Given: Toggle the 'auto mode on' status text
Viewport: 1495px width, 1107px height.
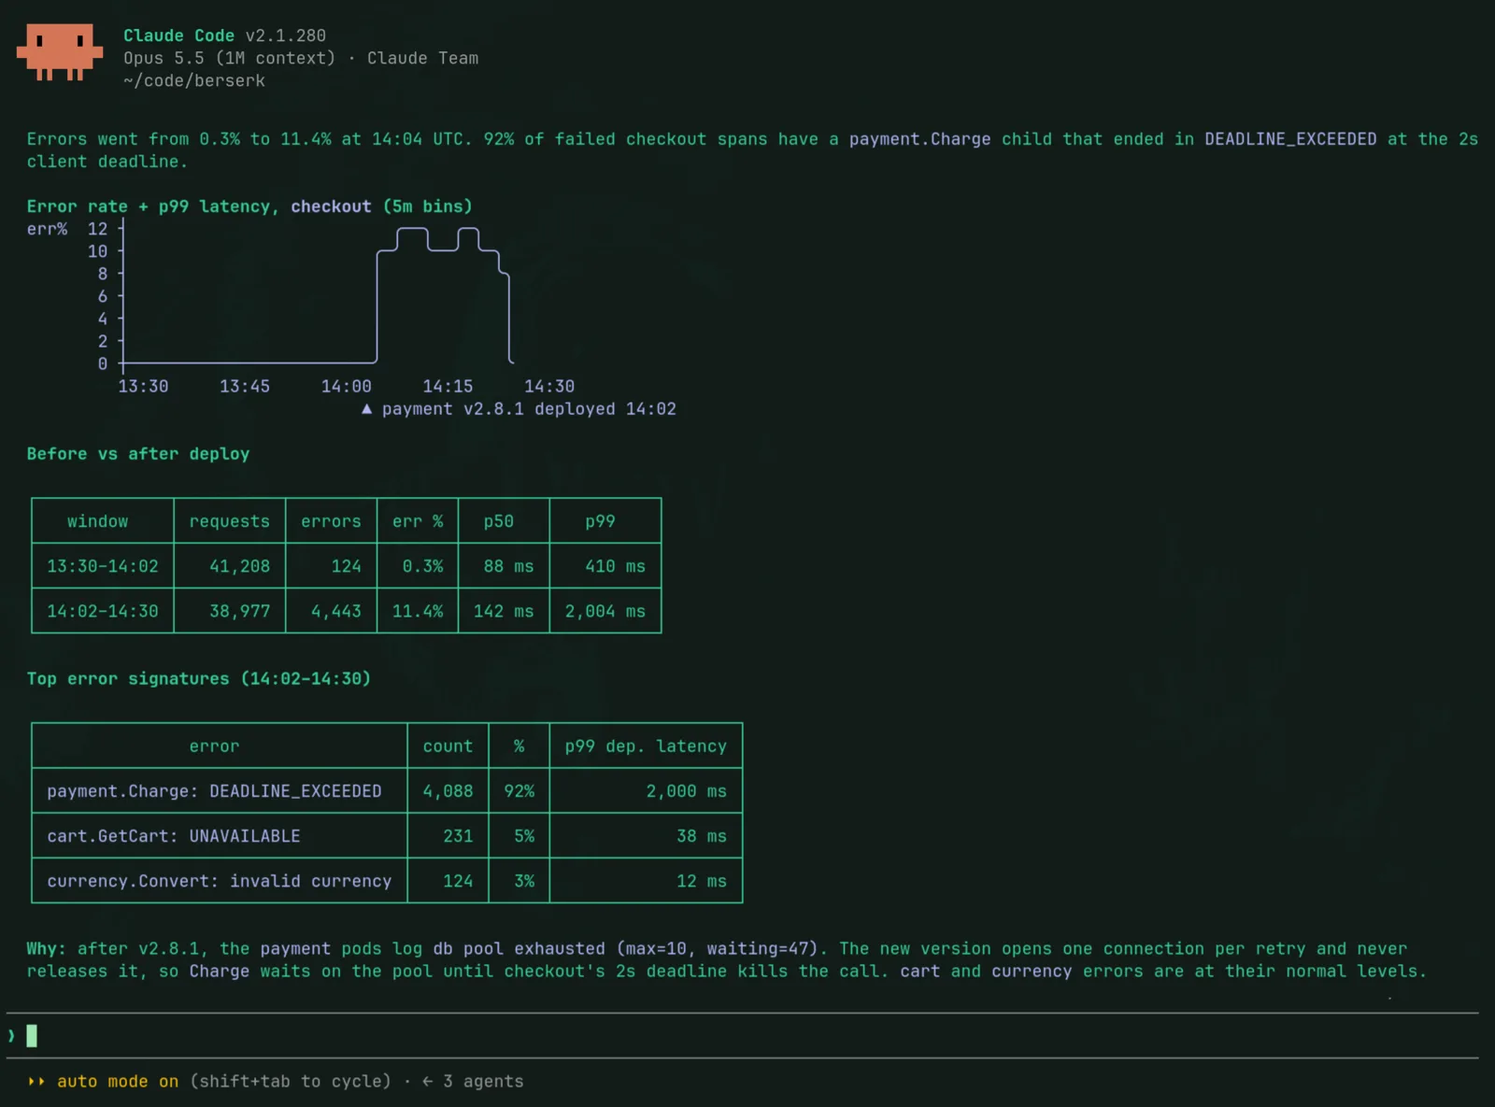Looking at the screenshot, I should point(118,1081).
